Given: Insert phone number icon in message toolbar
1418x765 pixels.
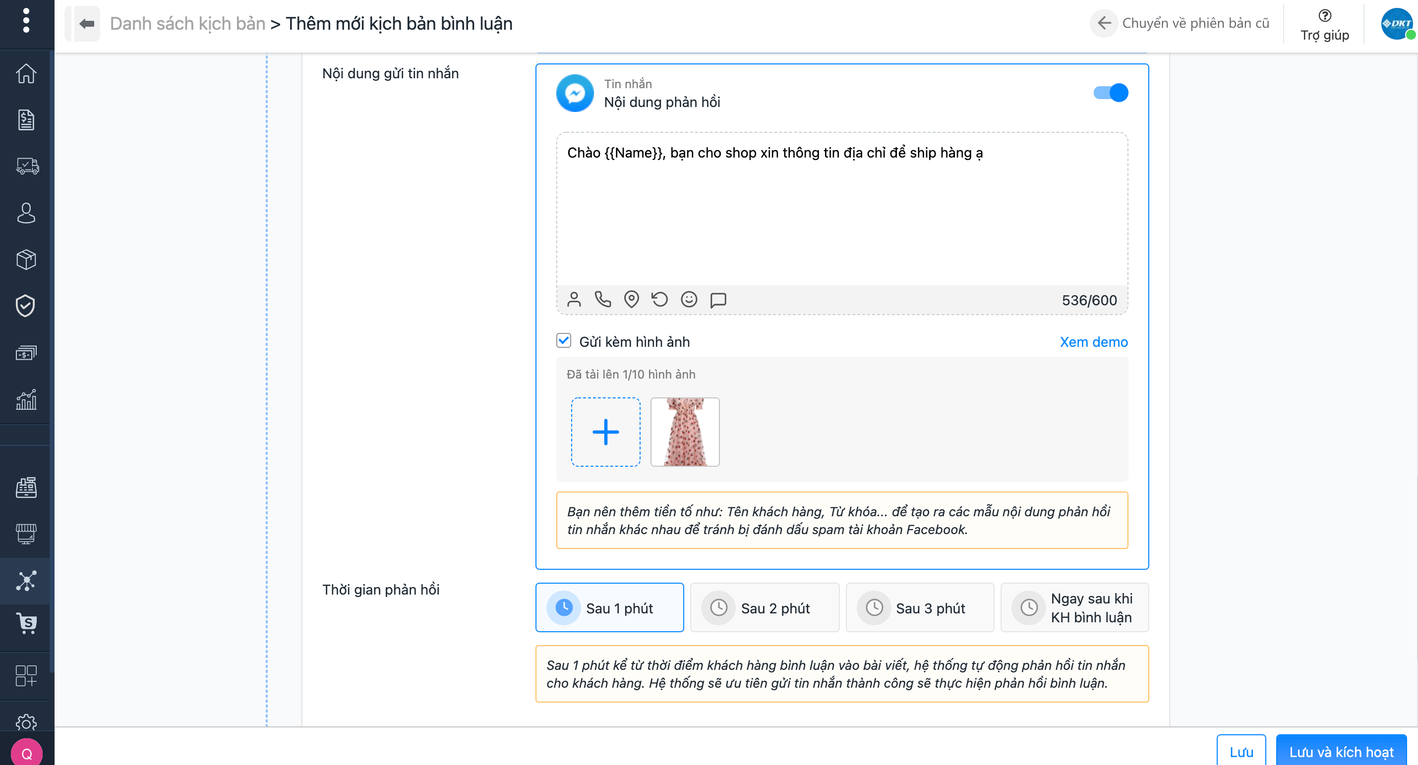Looking at the screenshot, I should 603,300.
